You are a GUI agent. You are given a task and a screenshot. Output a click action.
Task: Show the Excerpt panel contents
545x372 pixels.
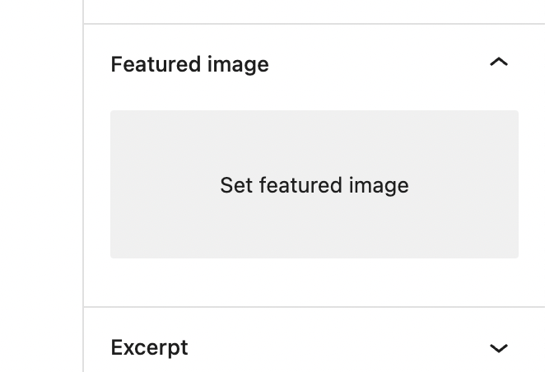(498, 348)
